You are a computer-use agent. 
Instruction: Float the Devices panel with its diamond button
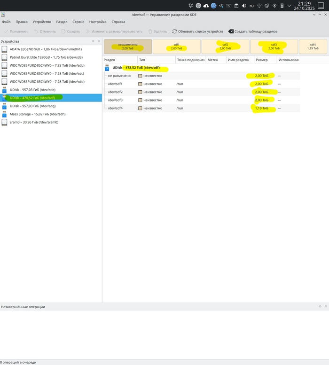pos(93,41)
